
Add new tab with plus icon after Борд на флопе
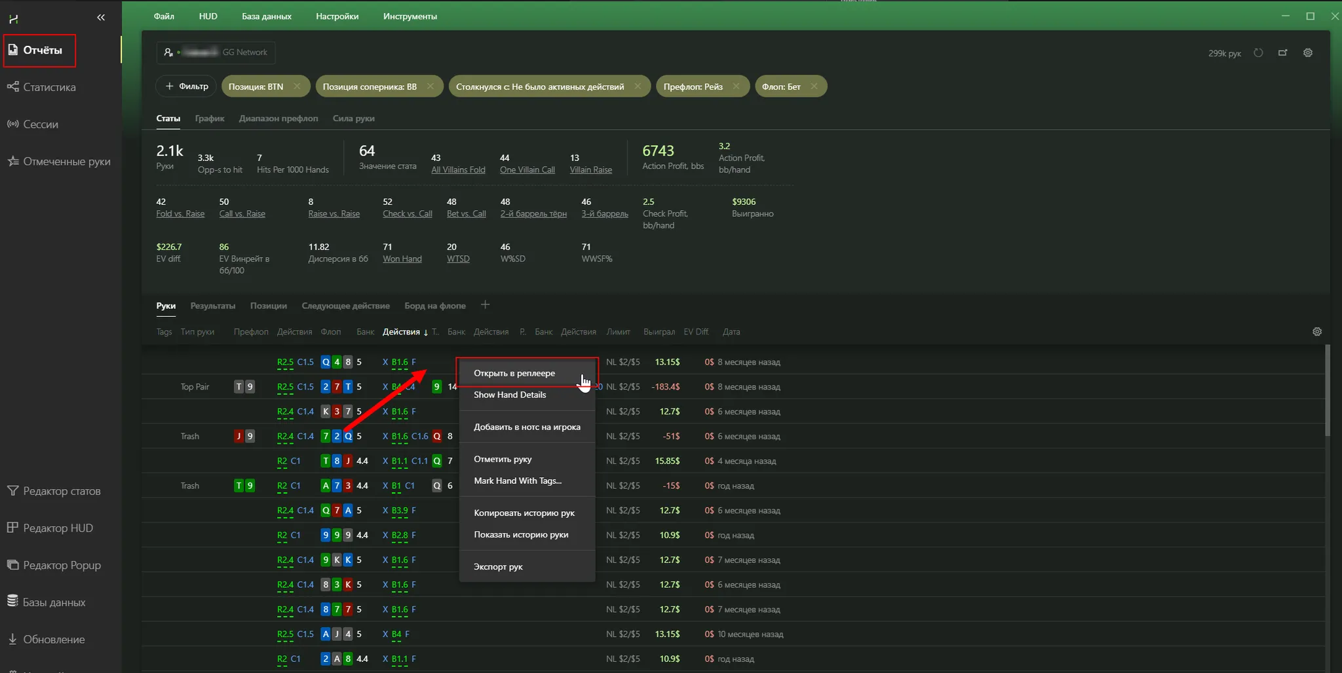pos(485,305)
